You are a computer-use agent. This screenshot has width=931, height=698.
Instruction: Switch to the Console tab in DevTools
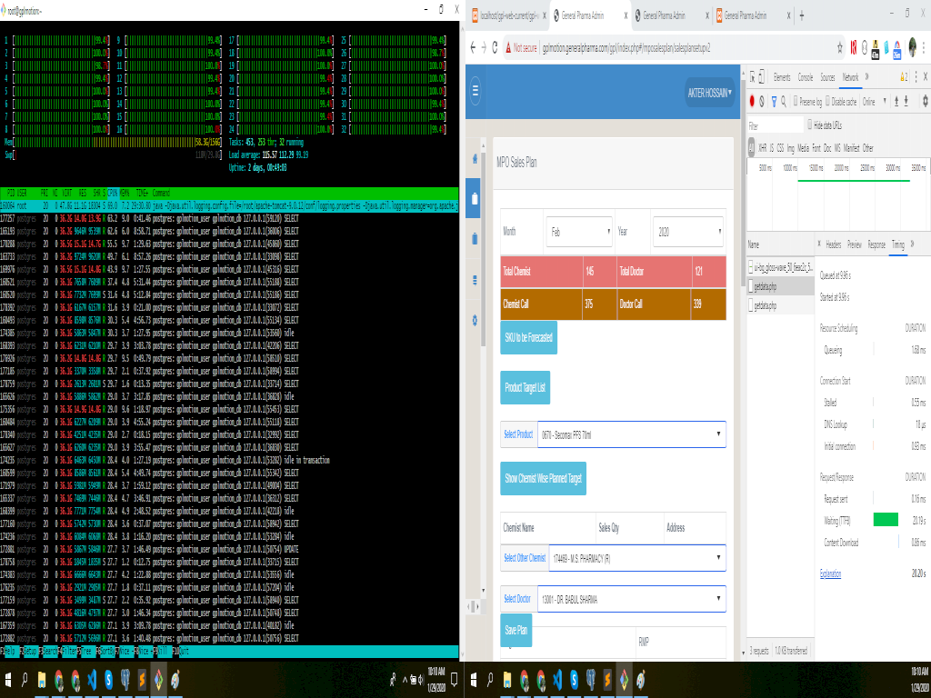coord(806,77)
